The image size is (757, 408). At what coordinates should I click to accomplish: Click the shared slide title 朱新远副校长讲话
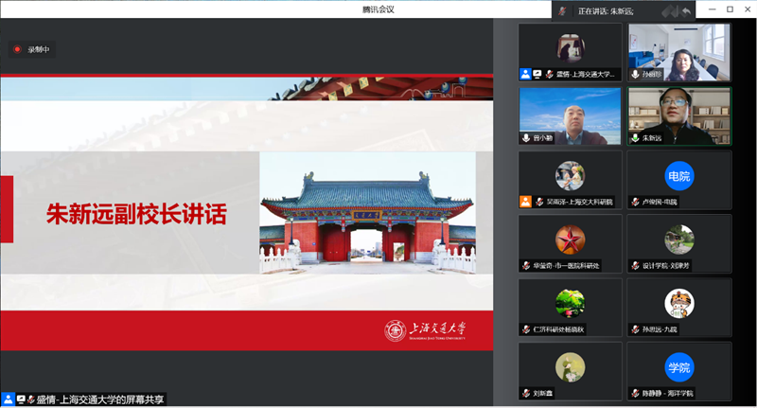(x=137, y=214)
